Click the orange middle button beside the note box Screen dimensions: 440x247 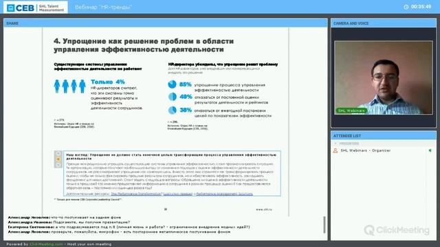pos(58,159)
